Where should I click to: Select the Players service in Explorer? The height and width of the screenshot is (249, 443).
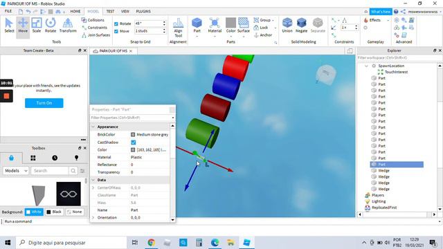[x=378, y=195]
